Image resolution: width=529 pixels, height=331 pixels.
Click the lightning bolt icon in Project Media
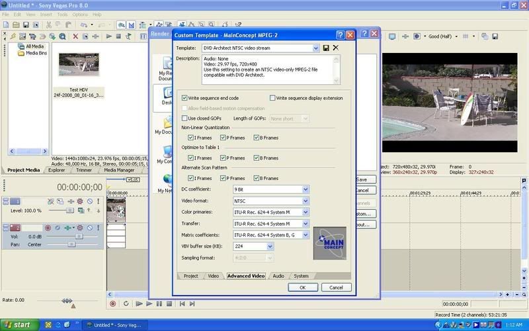point(13,36)
